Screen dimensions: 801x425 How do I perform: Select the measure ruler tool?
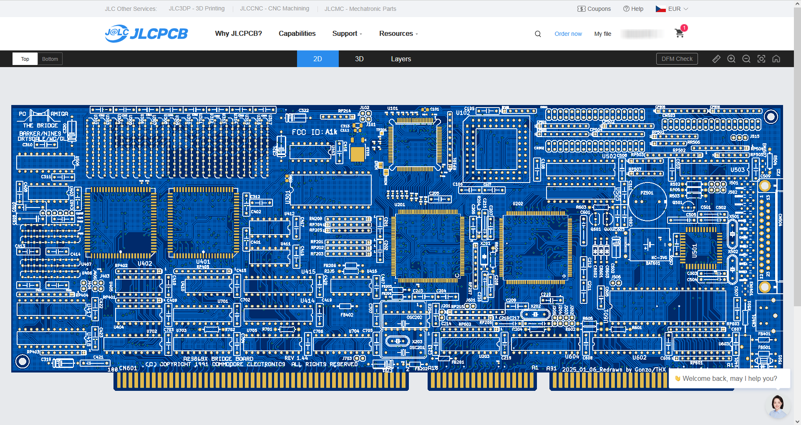click(x=716, y=59)
